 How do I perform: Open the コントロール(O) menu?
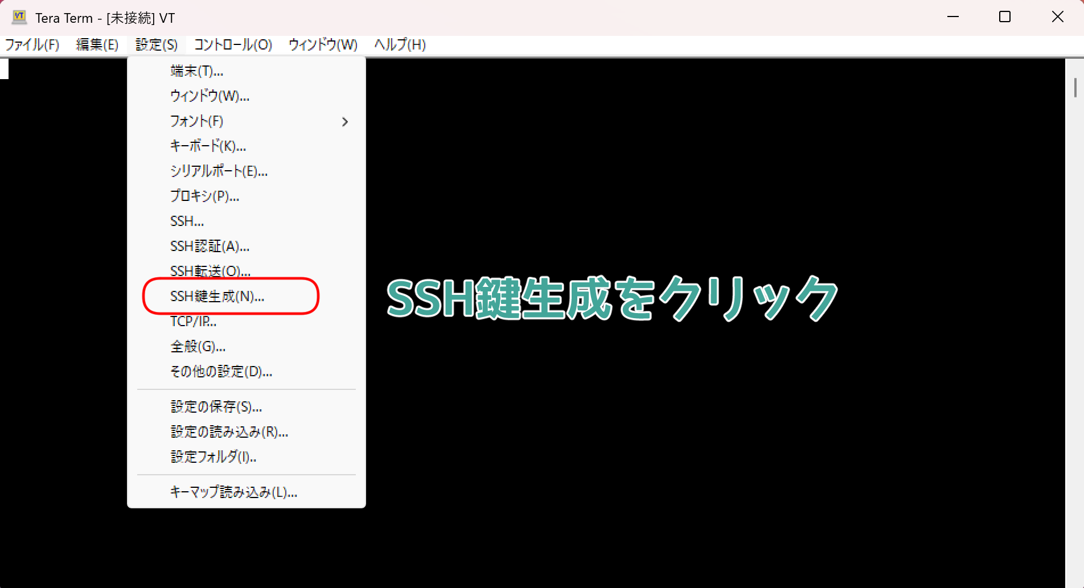(233, 44)
